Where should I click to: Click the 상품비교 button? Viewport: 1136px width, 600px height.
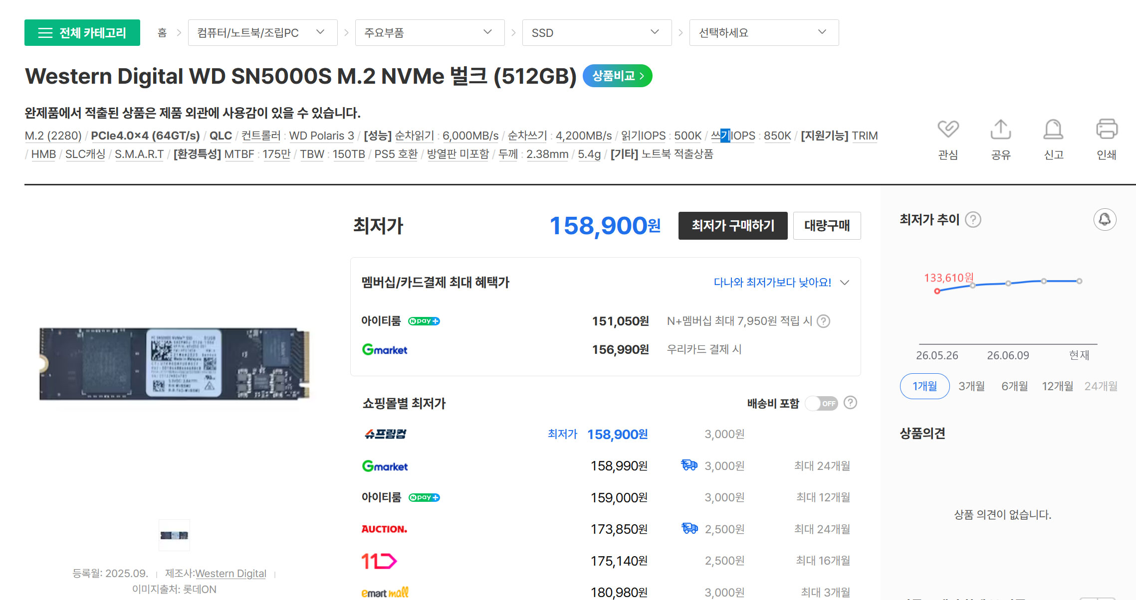[x=617, y=76]
